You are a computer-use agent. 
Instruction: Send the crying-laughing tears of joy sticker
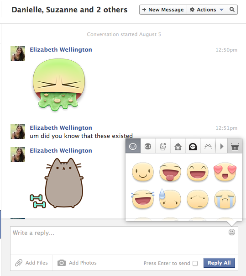click(x=142, y=199)
